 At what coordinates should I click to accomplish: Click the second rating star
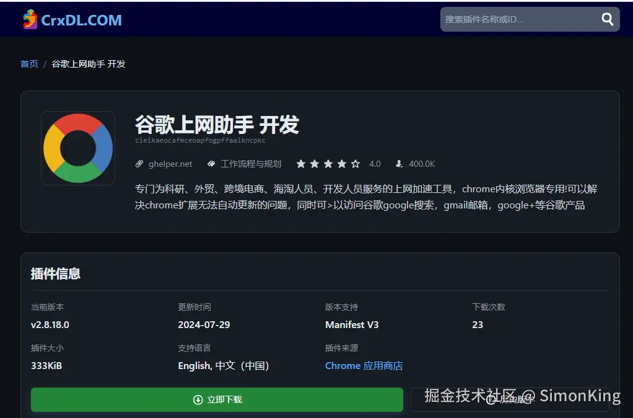pyautogui.click(x=315, y=164)
